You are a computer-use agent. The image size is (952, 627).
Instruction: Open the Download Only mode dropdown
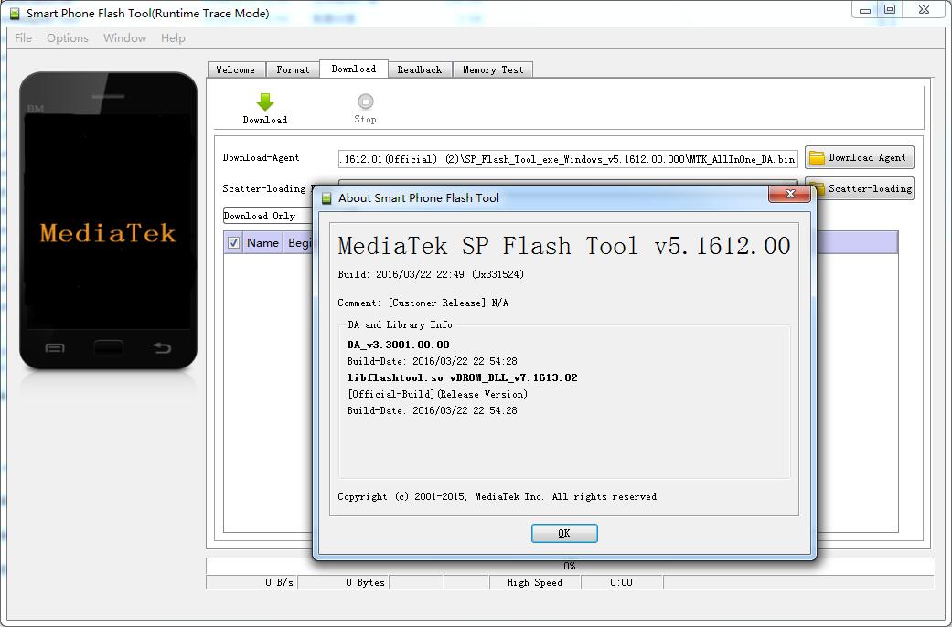click(x=268, y=216)
